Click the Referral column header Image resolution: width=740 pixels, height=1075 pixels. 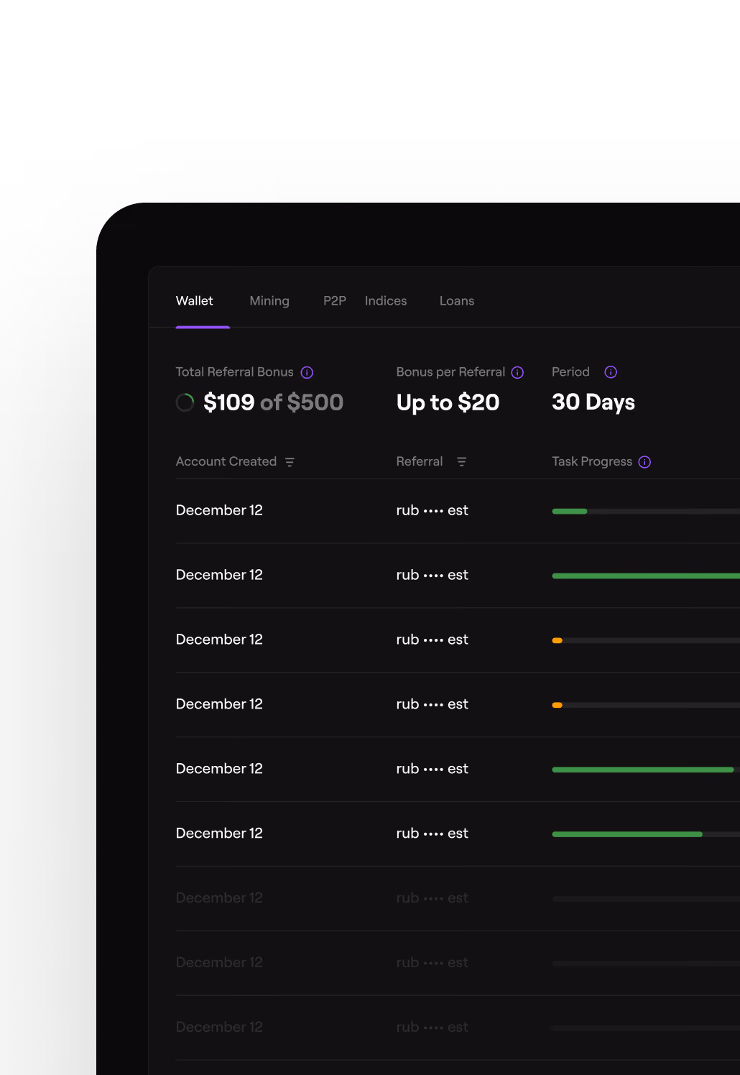pyautogui.click(x=420, y=461)
